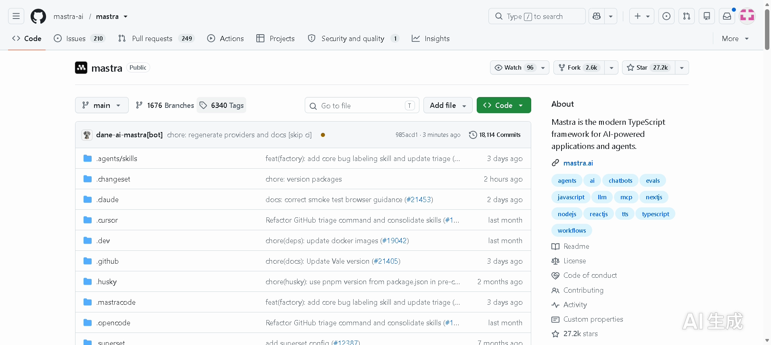Expand the Add file dropdown
Screen dimensions: 771x345
(448, 105)
